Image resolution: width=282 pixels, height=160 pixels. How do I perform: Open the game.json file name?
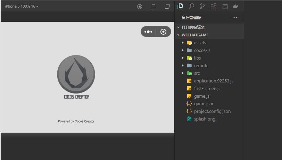204,104
